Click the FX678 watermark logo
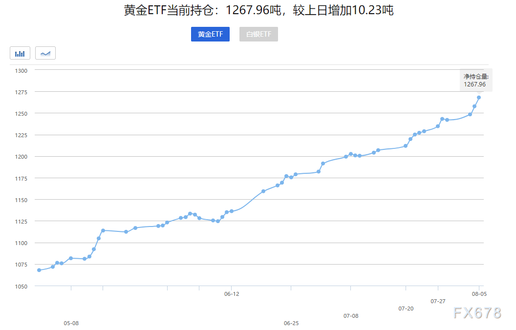Screen dimensions: 516x330 tap(477, 313)
